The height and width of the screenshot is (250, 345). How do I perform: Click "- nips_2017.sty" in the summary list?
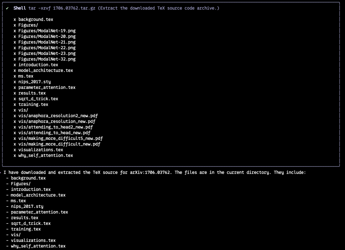(25, 207)
